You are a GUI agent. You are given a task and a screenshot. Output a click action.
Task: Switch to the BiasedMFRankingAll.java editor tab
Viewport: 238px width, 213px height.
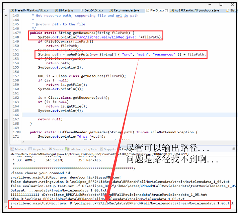(x=29, y=10)
